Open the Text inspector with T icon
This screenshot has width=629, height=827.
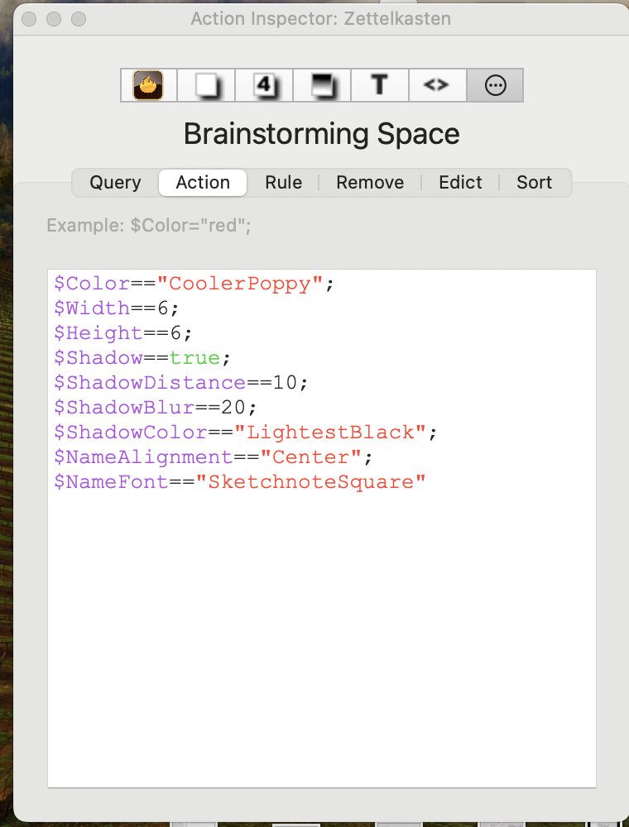(380, 85)
